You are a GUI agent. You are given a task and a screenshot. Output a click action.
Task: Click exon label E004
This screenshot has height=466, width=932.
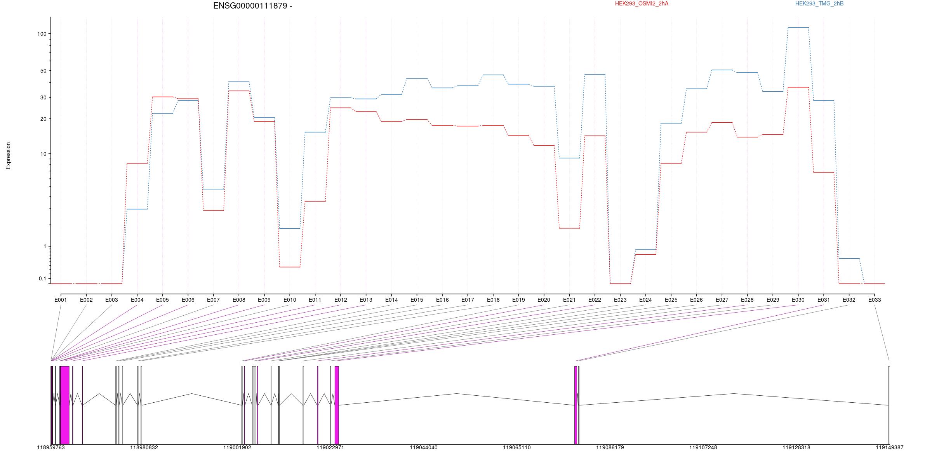[137, 300]
